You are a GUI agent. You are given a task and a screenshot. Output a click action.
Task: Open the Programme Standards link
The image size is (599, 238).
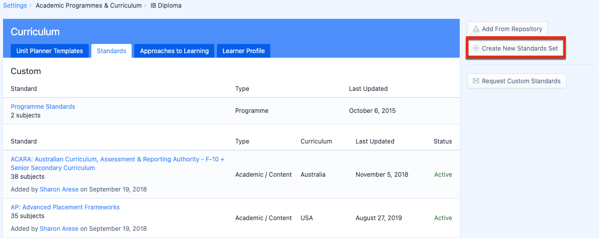click(x=43, y=107)
